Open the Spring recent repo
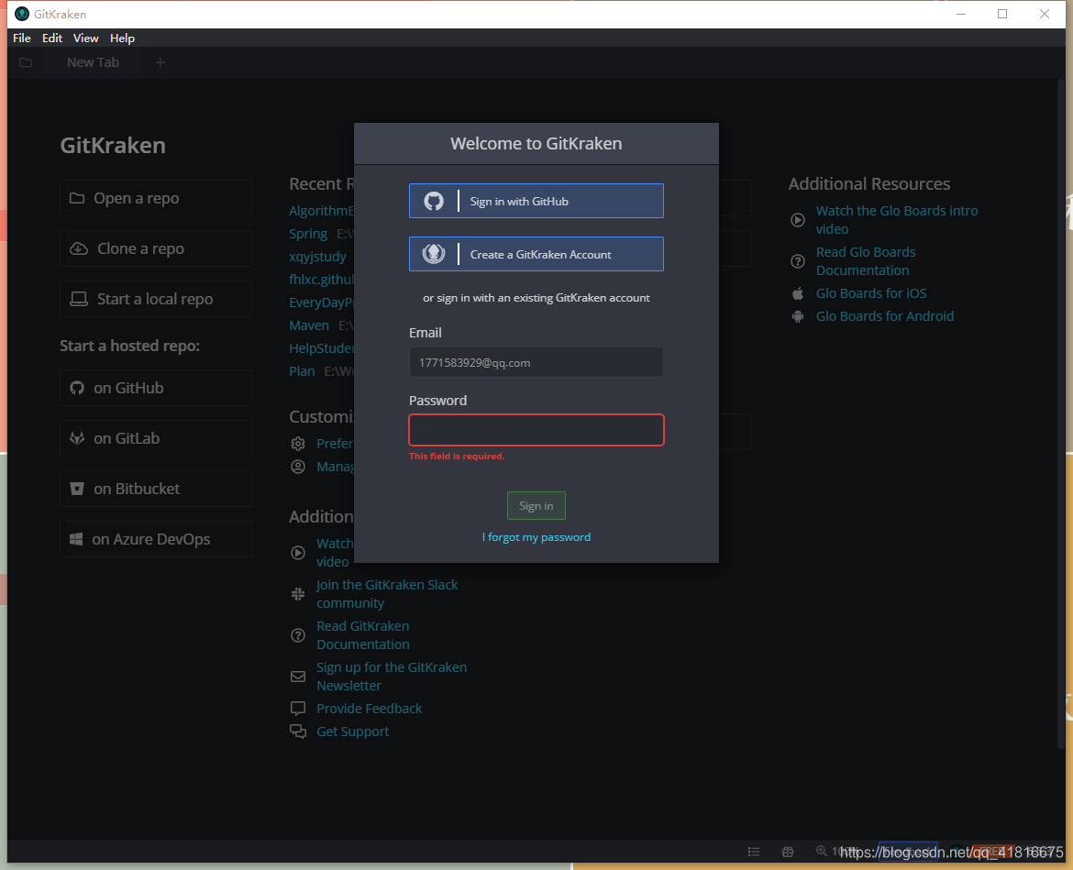1073x870 pixels. click(x=308, y=234)
